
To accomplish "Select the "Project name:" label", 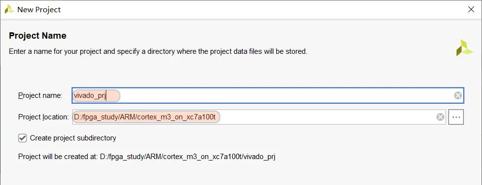I will tap(40, 95).
